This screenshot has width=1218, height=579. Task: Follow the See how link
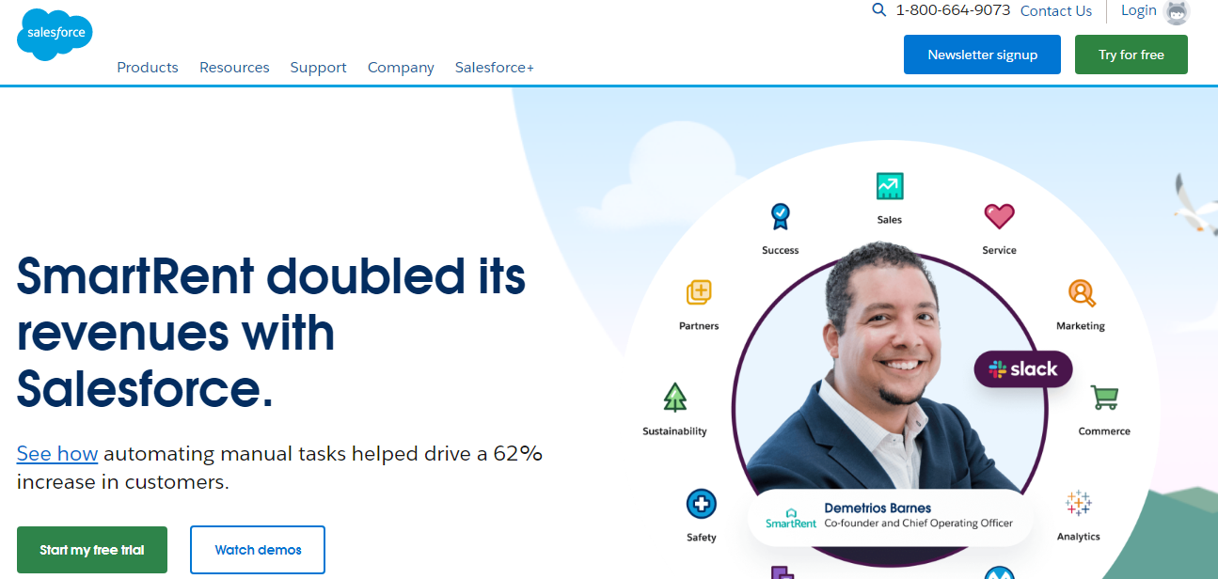(x=57, y=454)
